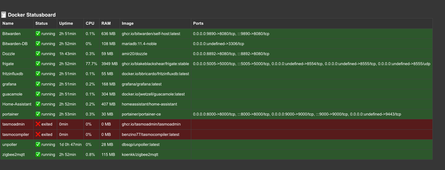
Task: Click the green checkmark in the frigate row
Action: [38, 64]
